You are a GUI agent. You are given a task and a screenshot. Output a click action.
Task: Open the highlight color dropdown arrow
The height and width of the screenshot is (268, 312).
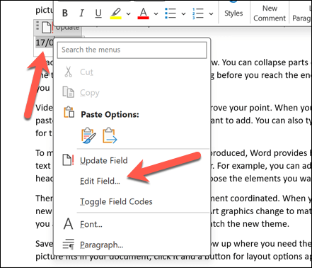tap(129, 13)
